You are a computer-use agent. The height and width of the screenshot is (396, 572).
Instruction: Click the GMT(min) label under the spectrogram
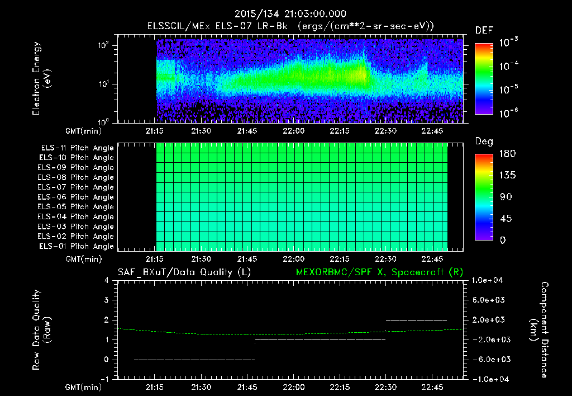coord(83,131)
